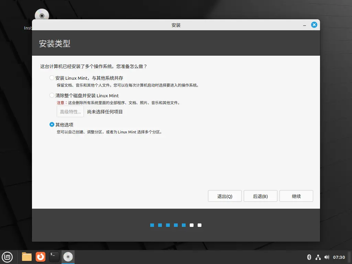
Task: Select install Linux Mint alongside other systems
Action: (x=52, y=78)
